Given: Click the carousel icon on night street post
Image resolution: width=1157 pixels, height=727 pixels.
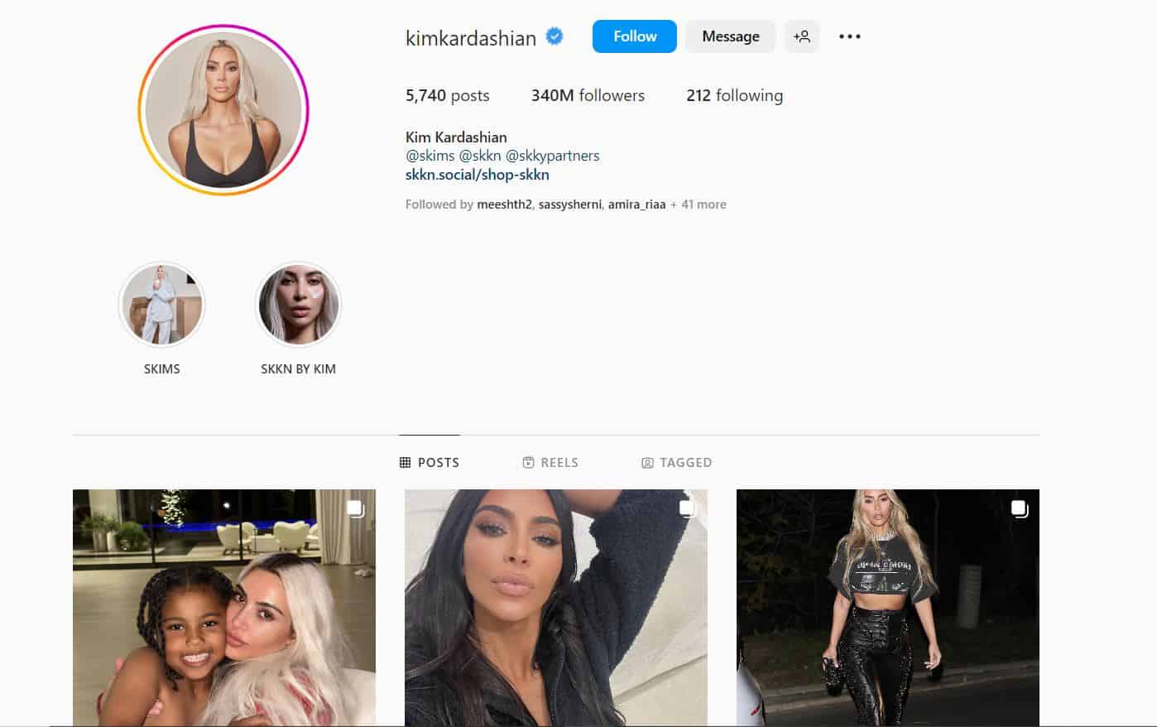Looking at the screenshot, I should (1019, 508).
